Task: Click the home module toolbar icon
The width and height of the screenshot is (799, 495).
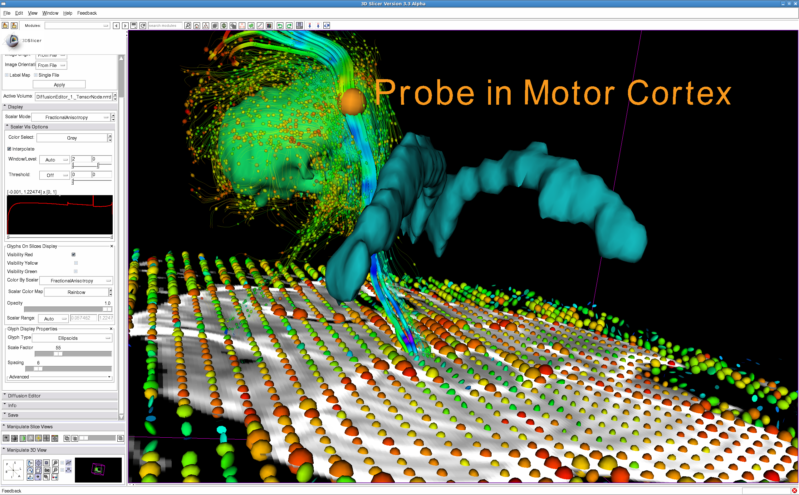Action: coord(197,26)
